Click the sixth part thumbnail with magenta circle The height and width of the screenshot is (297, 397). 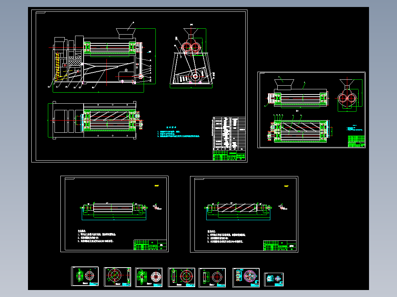point(246,278)
